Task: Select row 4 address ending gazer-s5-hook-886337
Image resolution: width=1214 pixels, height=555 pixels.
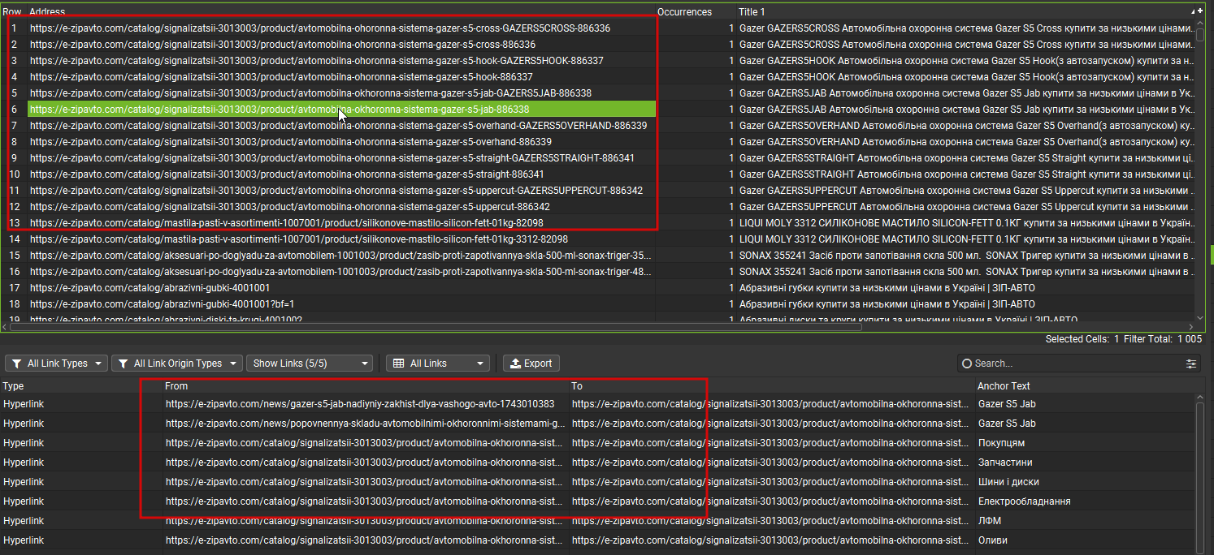Action: pyautogui.click(x=281, y=76)
